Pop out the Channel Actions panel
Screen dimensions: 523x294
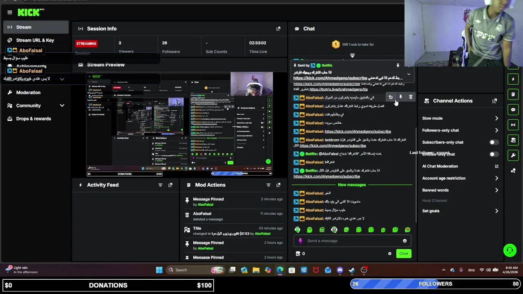coord(494,101)
